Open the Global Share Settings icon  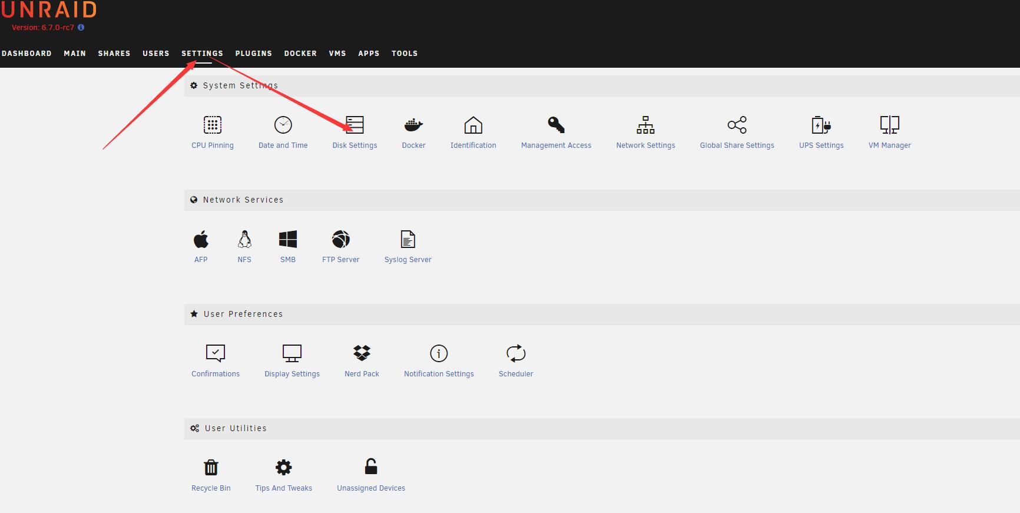[737, 125]
